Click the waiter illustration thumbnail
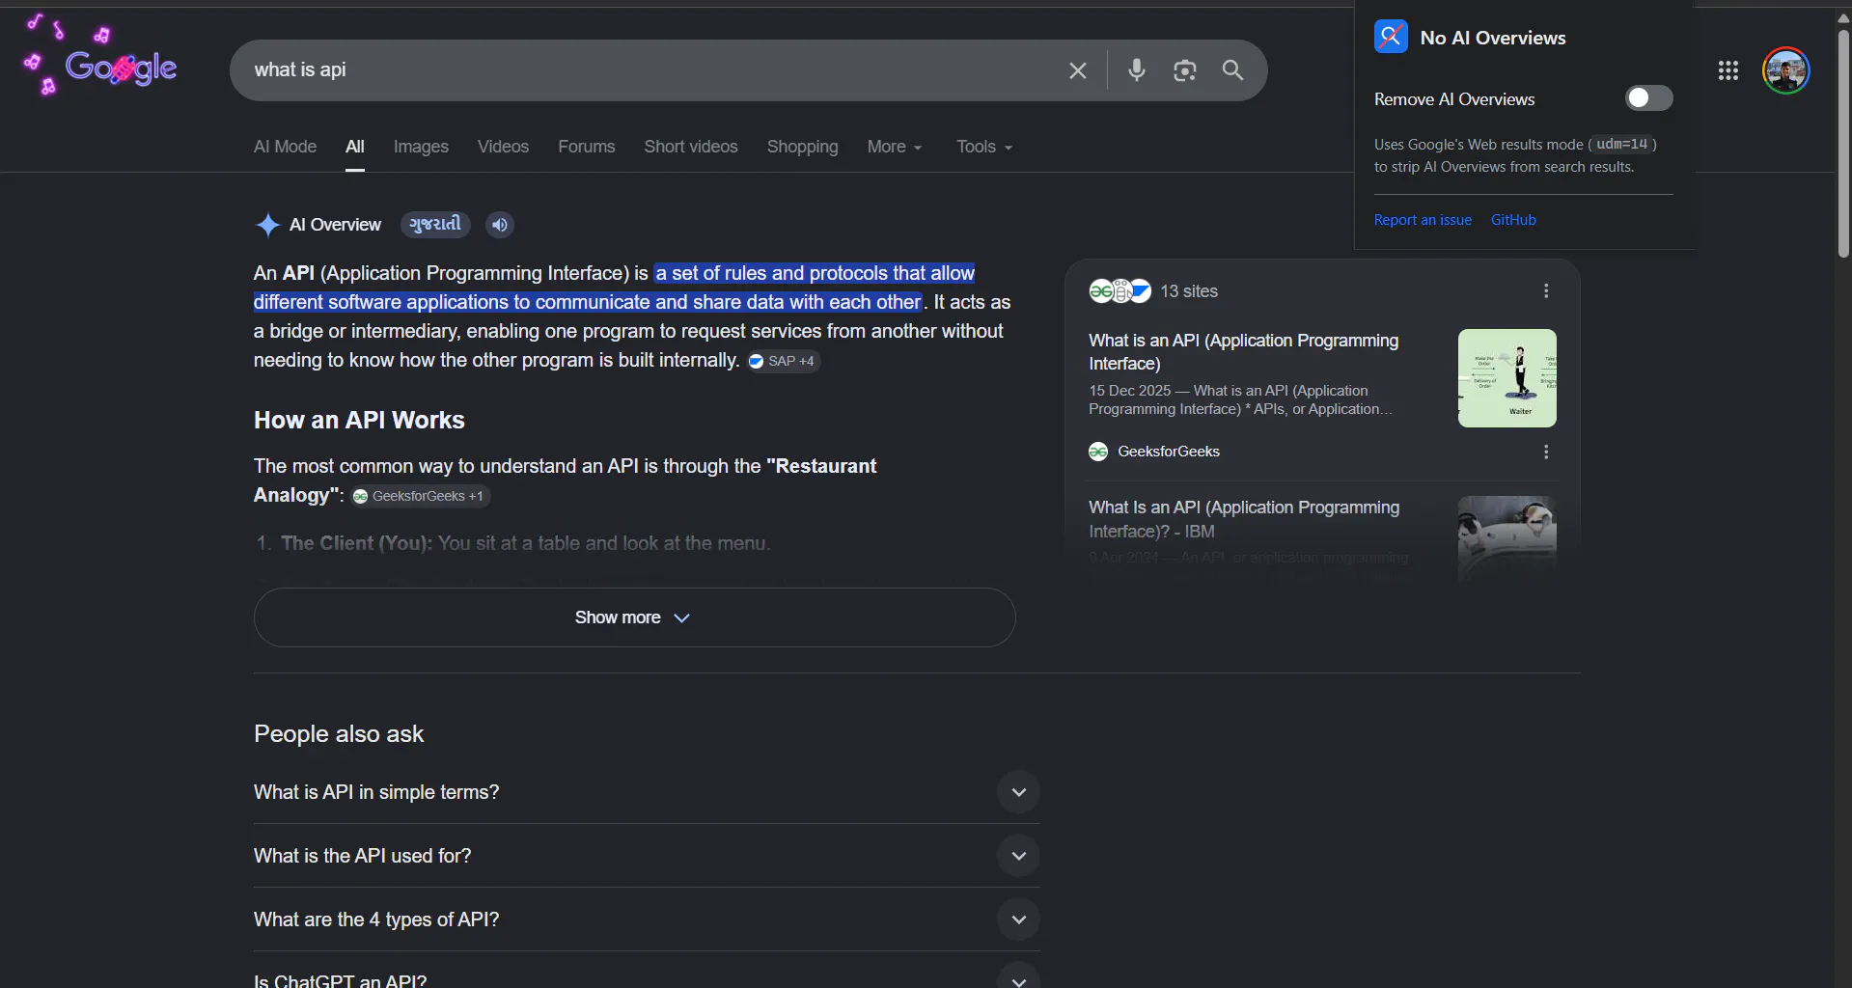The image size is (1852, 988). pyautogui.click(x=1506, y=378)
